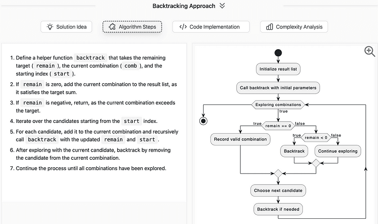This screenshot has width=378, height=224.
Task: Click the 'Backtrack if needed' node
Action: coord(278,209)
